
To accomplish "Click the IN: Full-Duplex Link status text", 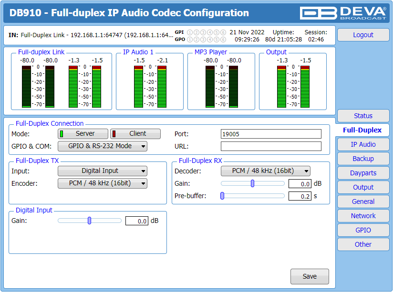I will [91, 35].
